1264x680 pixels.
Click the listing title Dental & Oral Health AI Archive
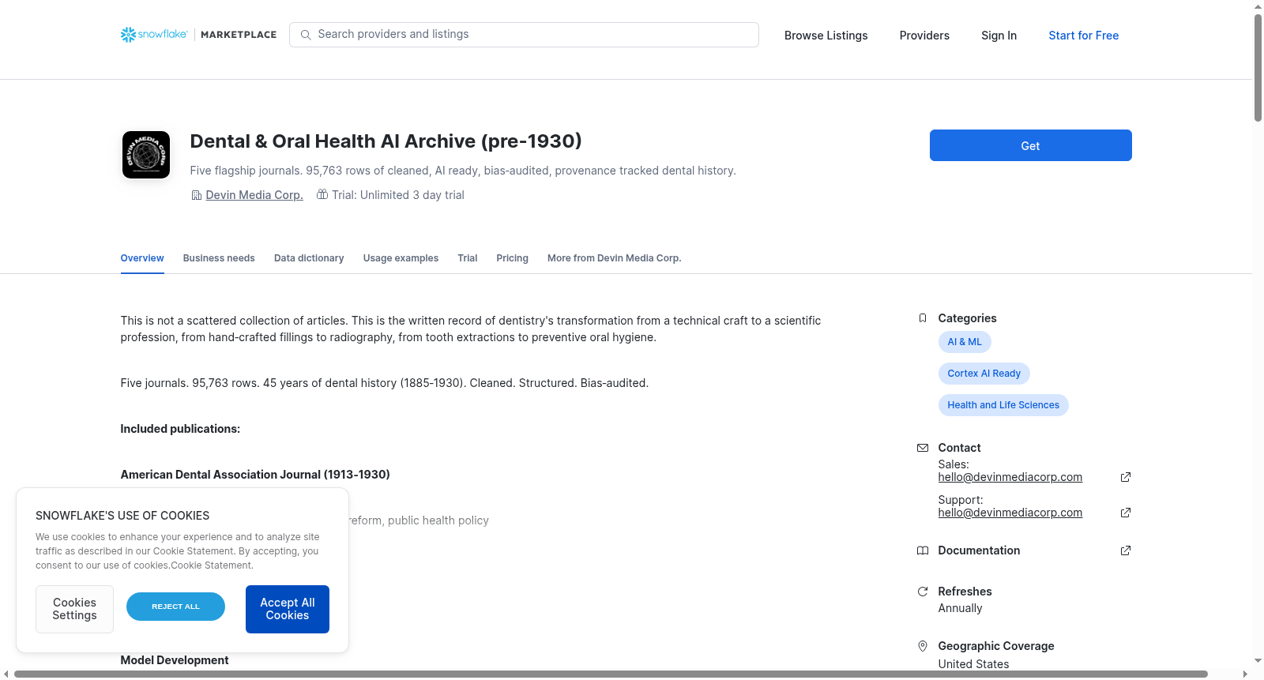click(x=386, y=141)
